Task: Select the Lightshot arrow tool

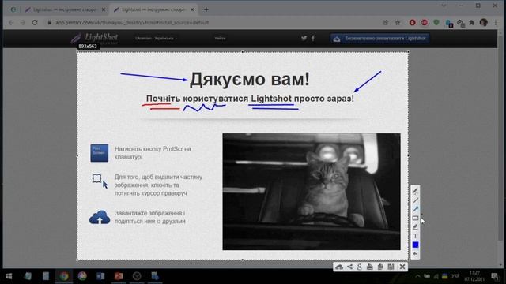Action: [x=415, y=209]
